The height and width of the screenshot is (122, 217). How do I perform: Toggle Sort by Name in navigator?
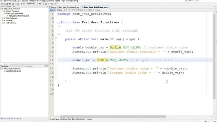coord(17,119)
